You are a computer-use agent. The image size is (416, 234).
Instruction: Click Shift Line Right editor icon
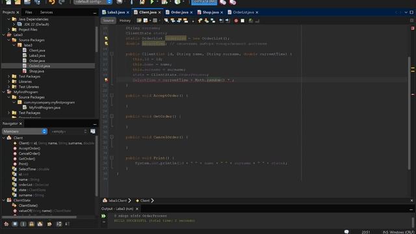tap(227, 20)
